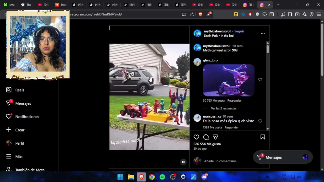Share the reel with the paper plane icon
This screenshot has width=324, height=182.
(215, 137)
